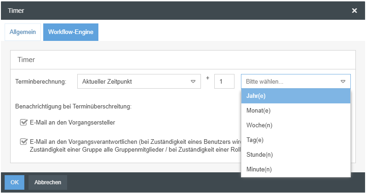Click the arrow of Aktueller Zeitpunkt combo
The image size is (366, 193).
click(193, 82)
